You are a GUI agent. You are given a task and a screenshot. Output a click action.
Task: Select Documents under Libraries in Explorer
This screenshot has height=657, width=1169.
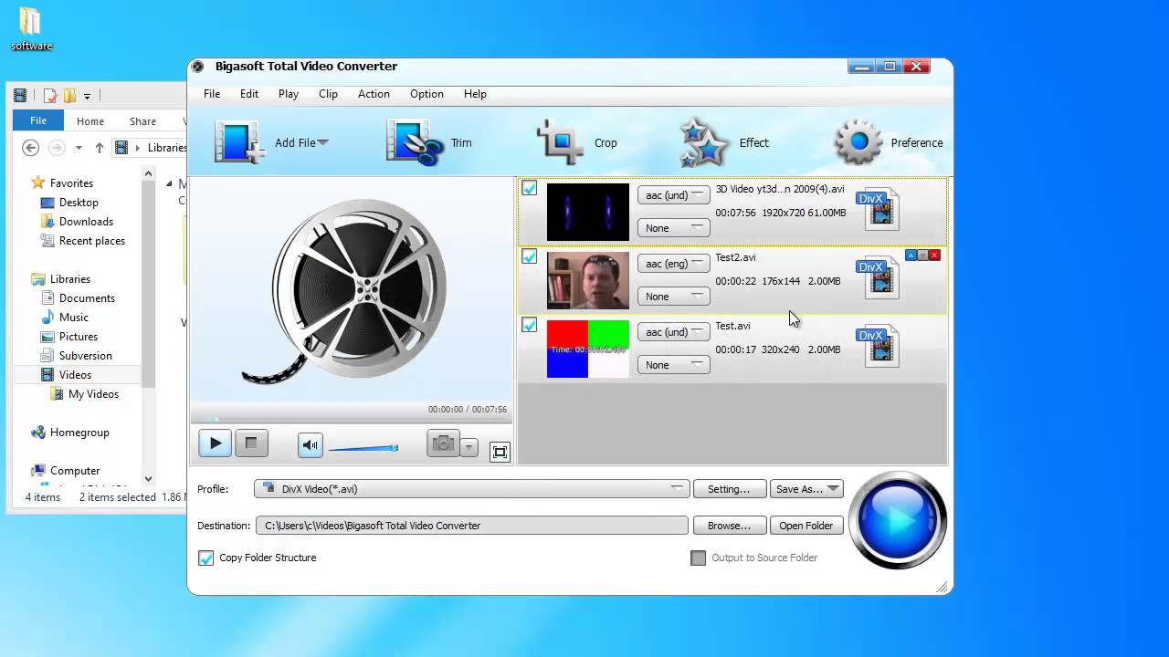[87, 298]
